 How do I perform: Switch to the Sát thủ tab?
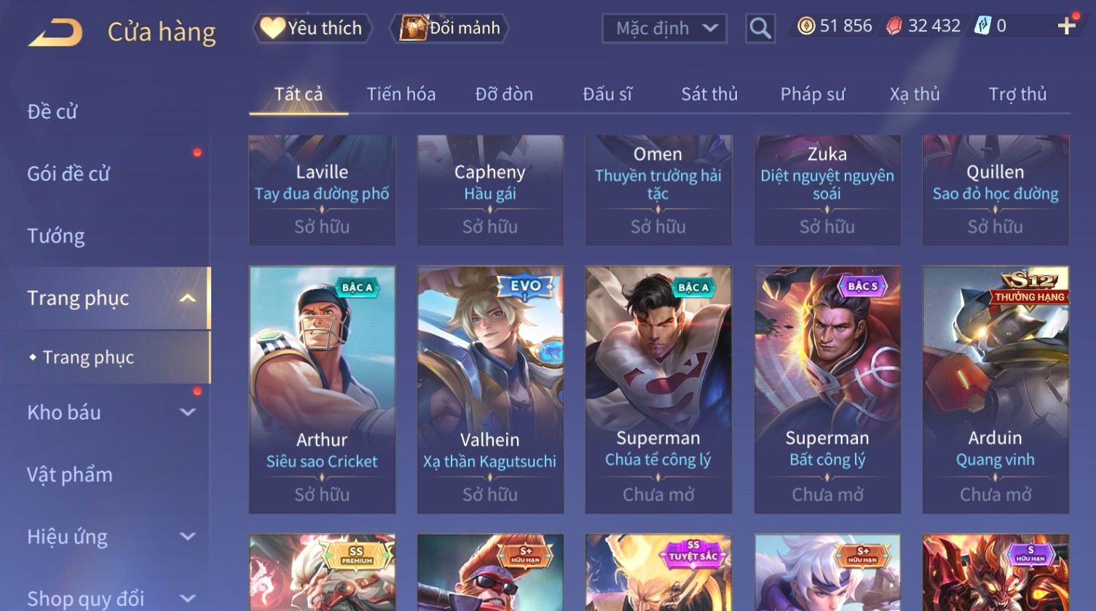[x=709, y=94]
